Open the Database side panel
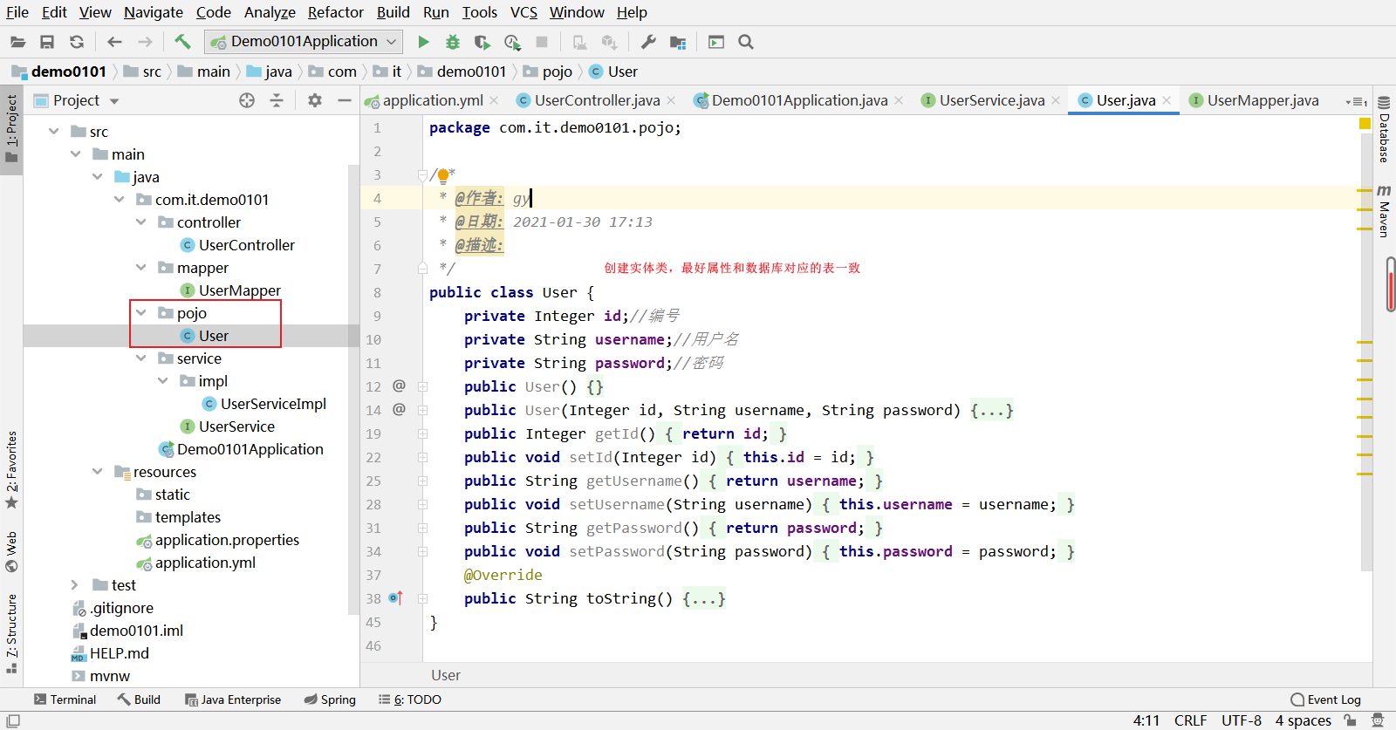This screenshot has width=1396, height=730. point(1384,130)
